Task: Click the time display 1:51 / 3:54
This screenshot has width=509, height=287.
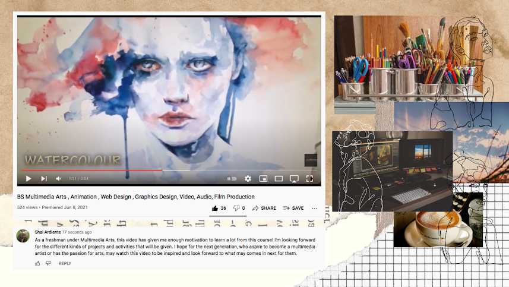Action: (x=78, y=179)
